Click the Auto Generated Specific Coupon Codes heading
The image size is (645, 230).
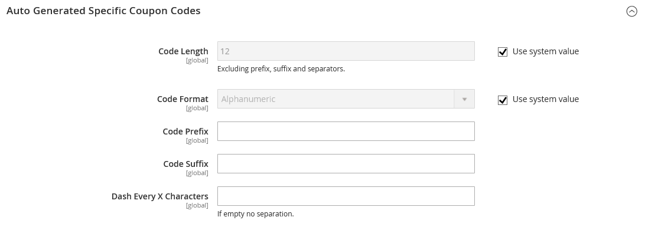click(103, 11)
